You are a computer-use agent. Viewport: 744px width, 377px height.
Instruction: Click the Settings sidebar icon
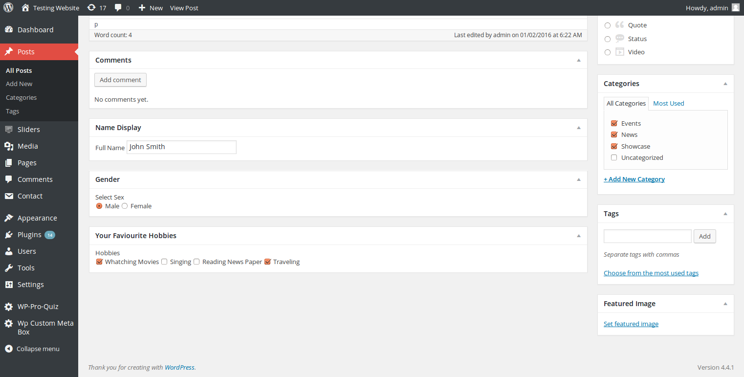(9, 284)
